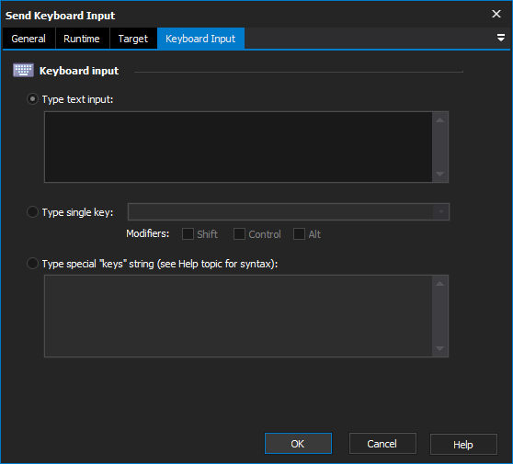513x464 pixels.
Task: Enable the Shift modifier checkbox
Action: [x=188, y=233]
